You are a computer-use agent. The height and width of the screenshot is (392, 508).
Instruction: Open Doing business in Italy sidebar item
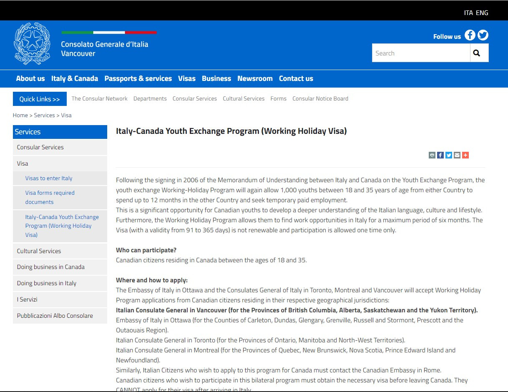click(60, 283)
